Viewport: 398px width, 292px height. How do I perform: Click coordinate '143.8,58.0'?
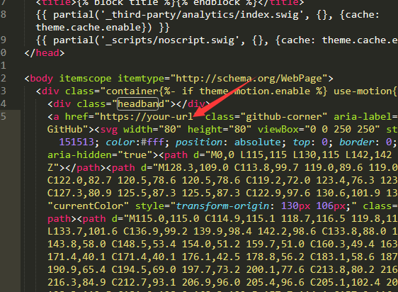coord(76,244)
